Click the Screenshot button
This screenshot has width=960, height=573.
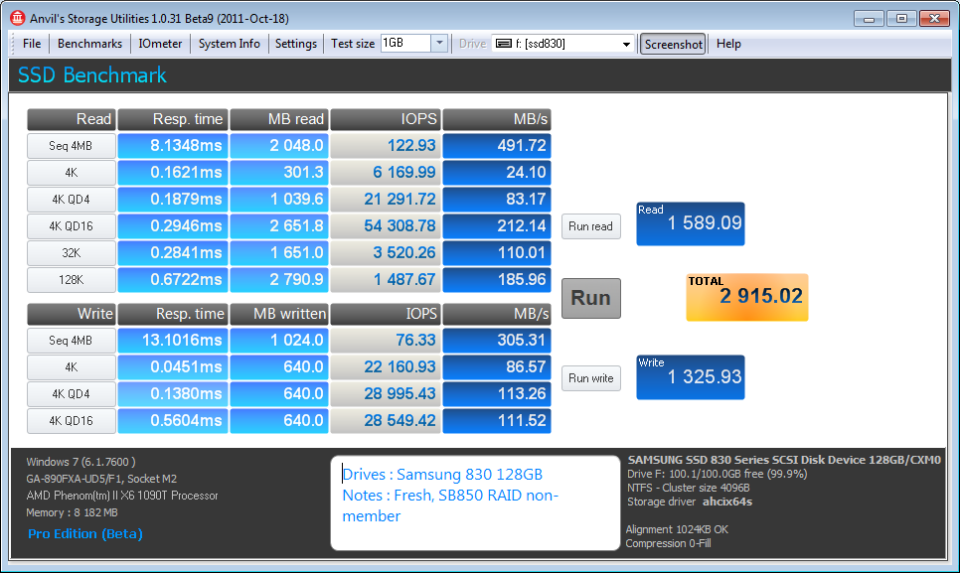pyautogui.click(x=673, y=44)
